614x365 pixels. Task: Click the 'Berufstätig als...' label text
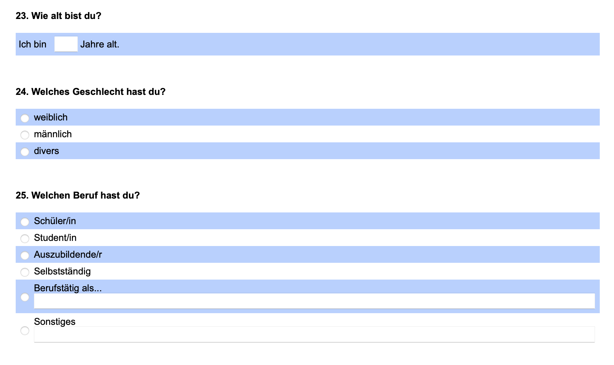tap(68, 288)
